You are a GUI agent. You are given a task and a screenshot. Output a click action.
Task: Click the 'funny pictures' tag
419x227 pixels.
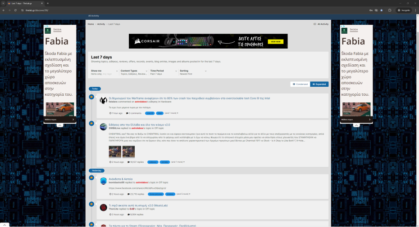(x=156, y=194)
